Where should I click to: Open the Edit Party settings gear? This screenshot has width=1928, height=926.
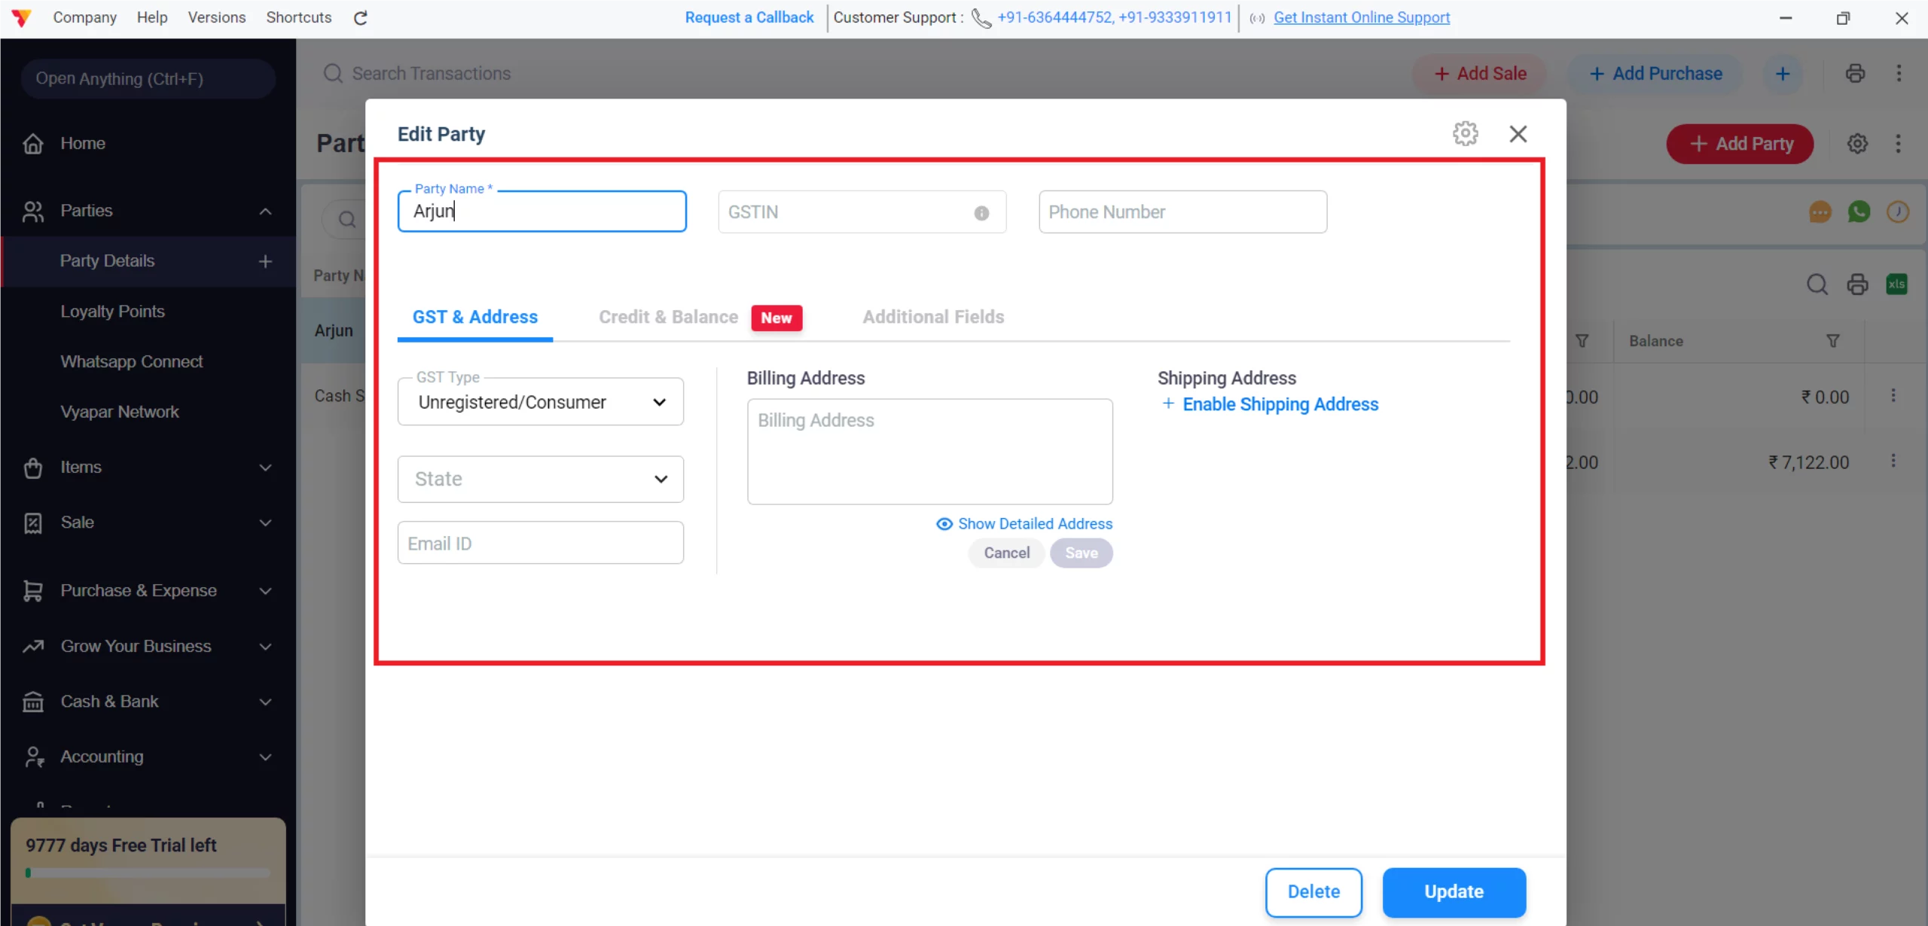(1465, 133)
